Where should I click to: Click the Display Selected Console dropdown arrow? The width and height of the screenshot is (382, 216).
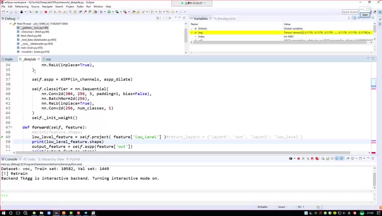click(x=356, y=158)
